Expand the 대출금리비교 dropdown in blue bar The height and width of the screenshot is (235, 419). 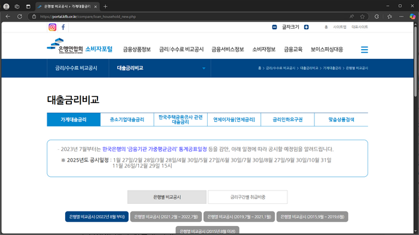click(204, 68)
